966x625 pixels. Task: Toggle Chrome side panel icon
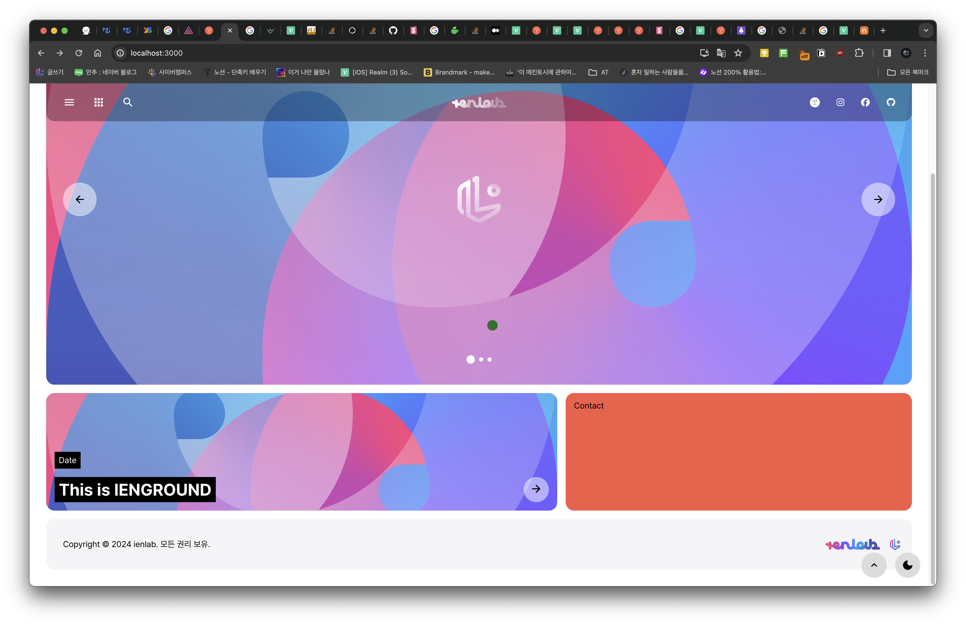(887, 53)
